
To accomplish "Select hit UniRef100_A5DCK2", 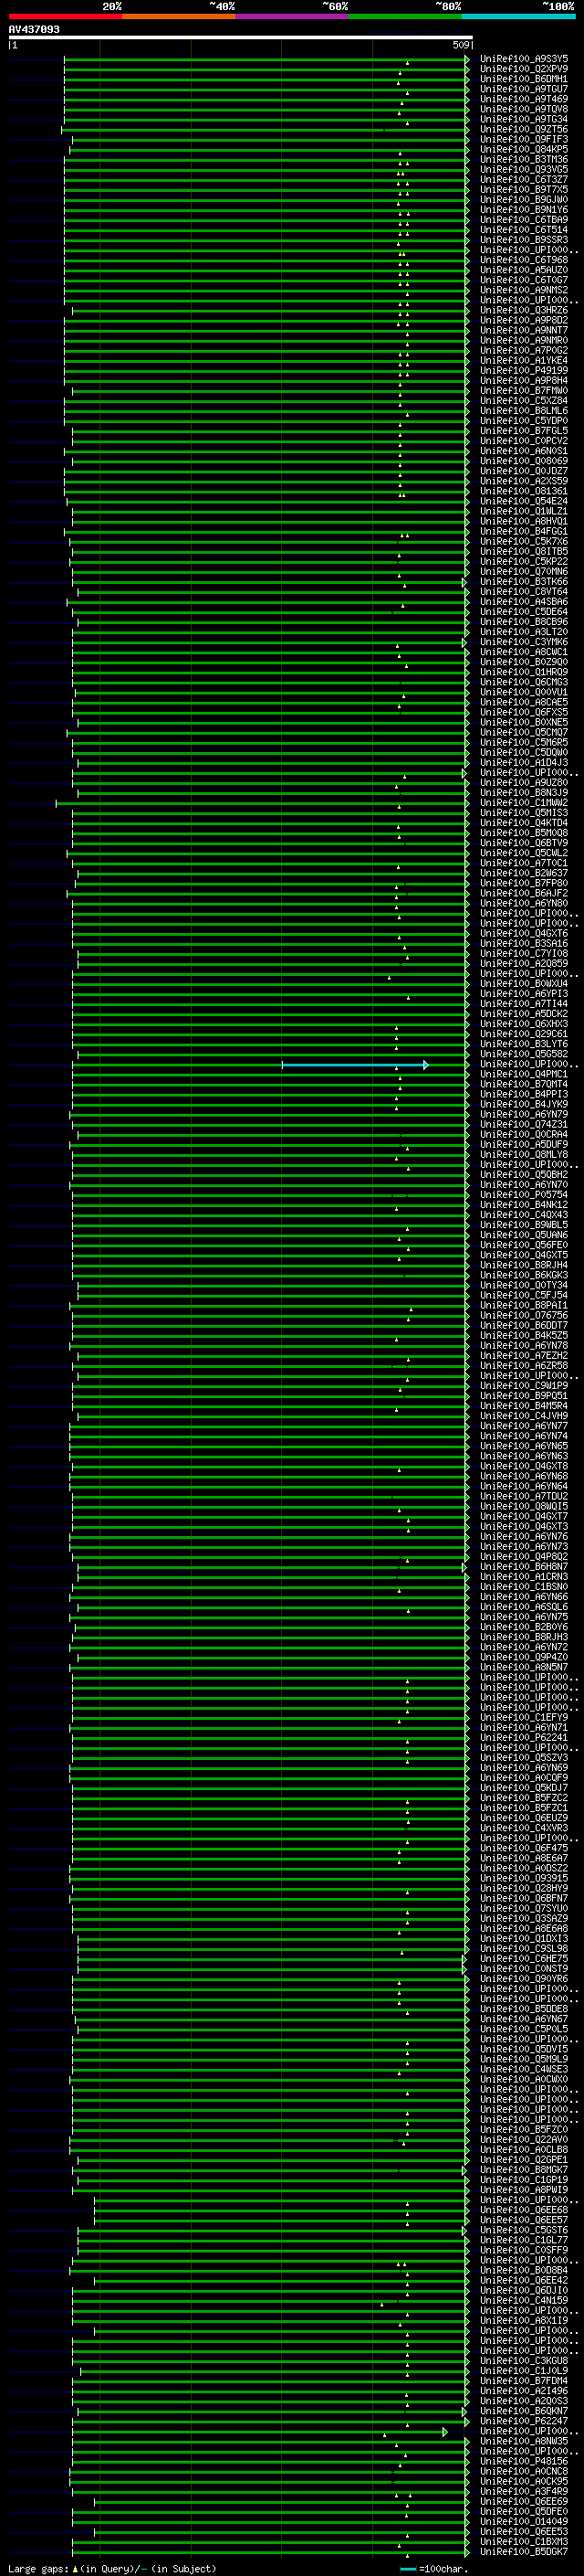I will [524, 1014].
